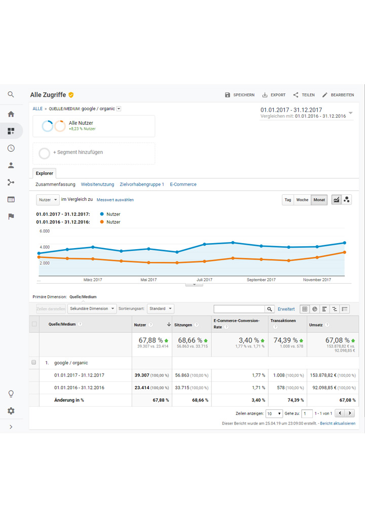Click google / organic table row link
Screen dimensions: 365x518
pos(71,363)
